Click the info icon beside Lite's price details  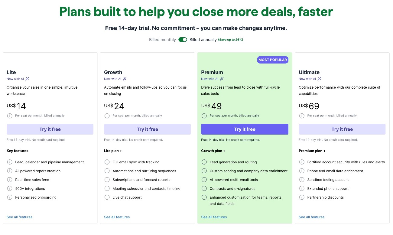click(x=9, y=116)
